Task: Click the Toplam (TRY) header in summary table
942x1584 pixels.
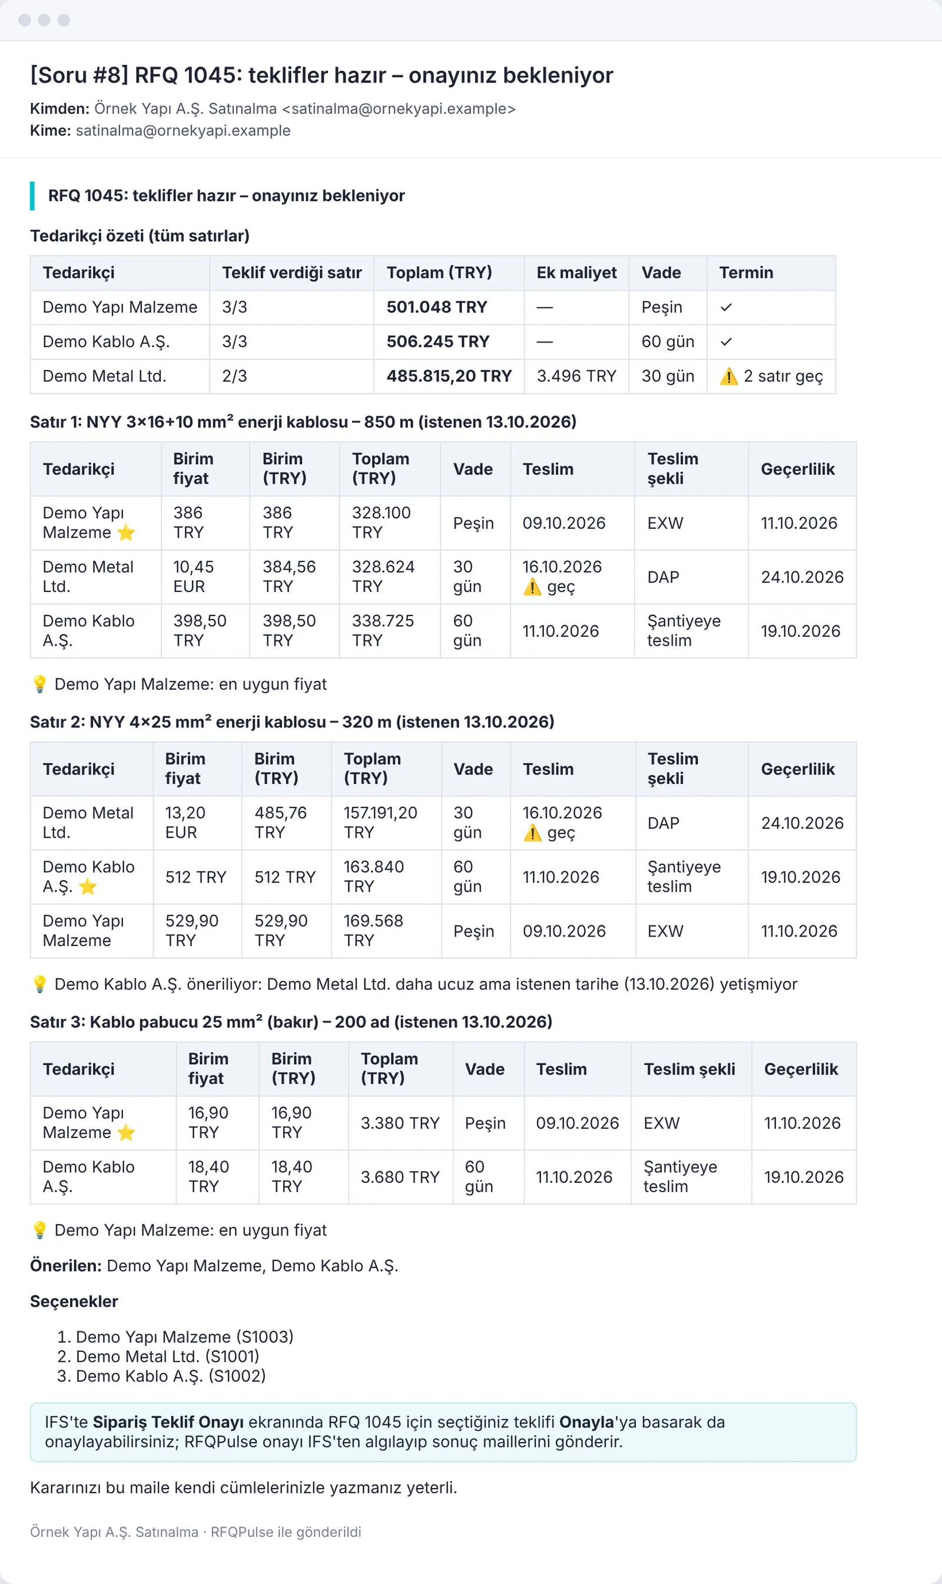Action: pyautogui.click(x=439, y=273)
